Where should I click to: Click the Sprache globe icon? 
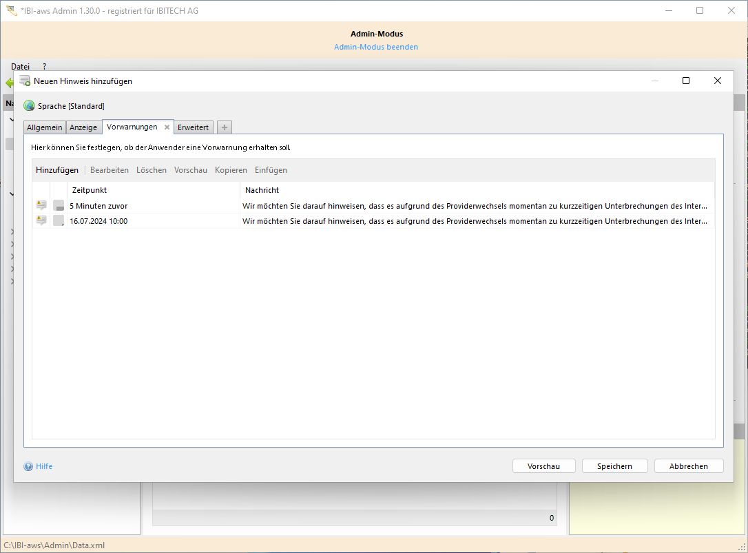click(x=29, y=106)
